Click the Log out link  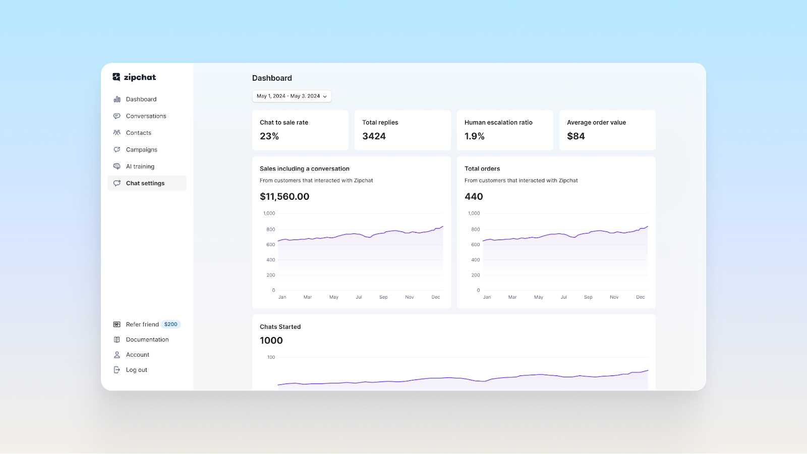(136, 369)
